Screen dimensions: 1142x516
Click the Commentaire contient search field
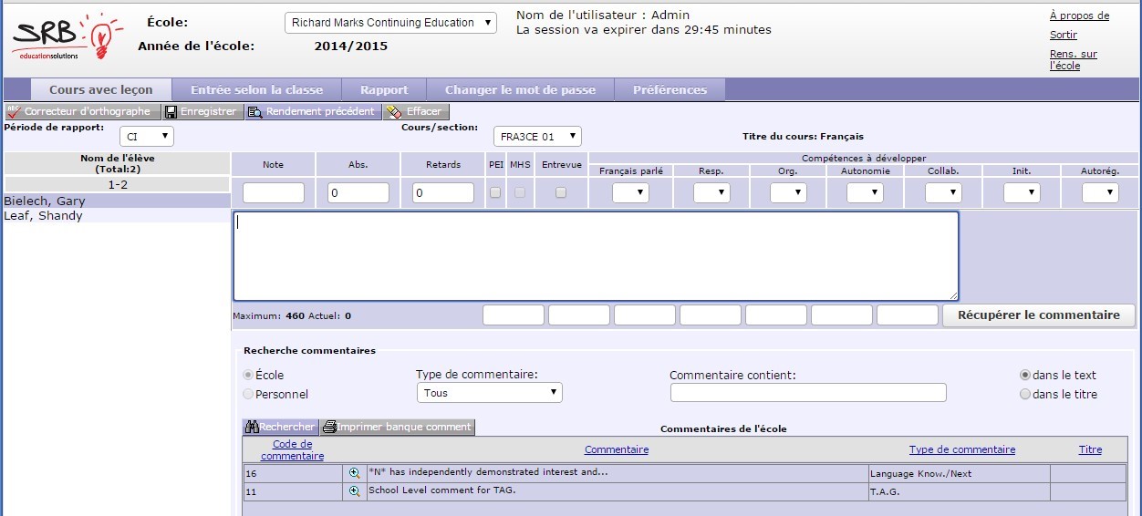tap(808, 393)
